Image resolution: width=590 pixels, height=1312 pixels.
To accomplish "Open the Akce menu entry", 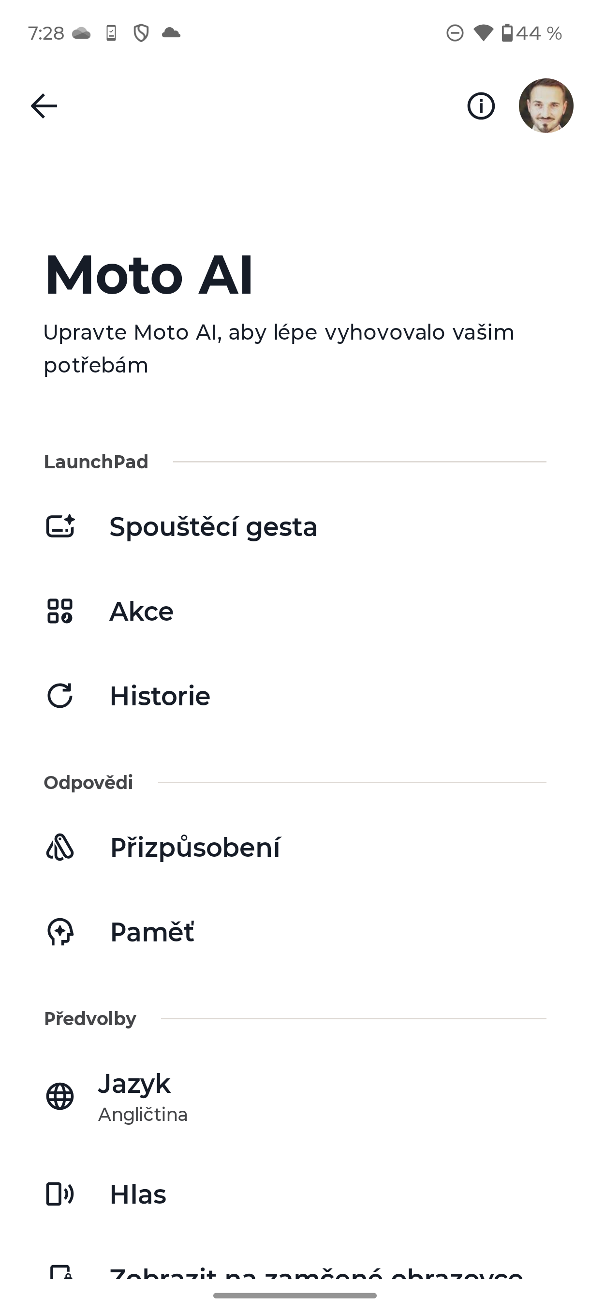I will 142,611.
